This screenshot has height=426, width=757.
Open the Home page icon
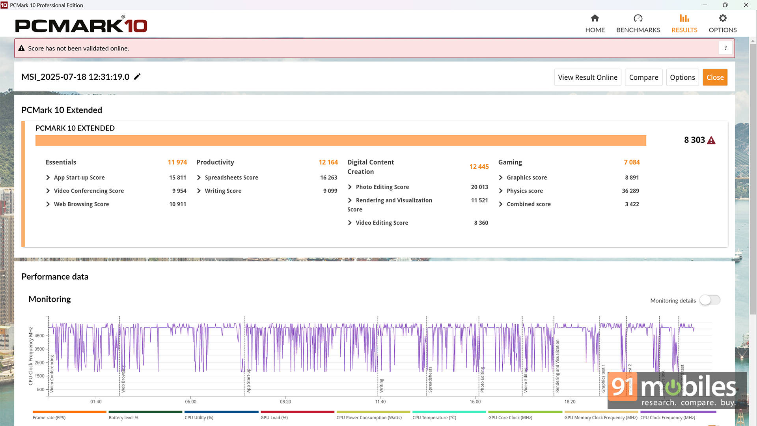tap(595, 18)
